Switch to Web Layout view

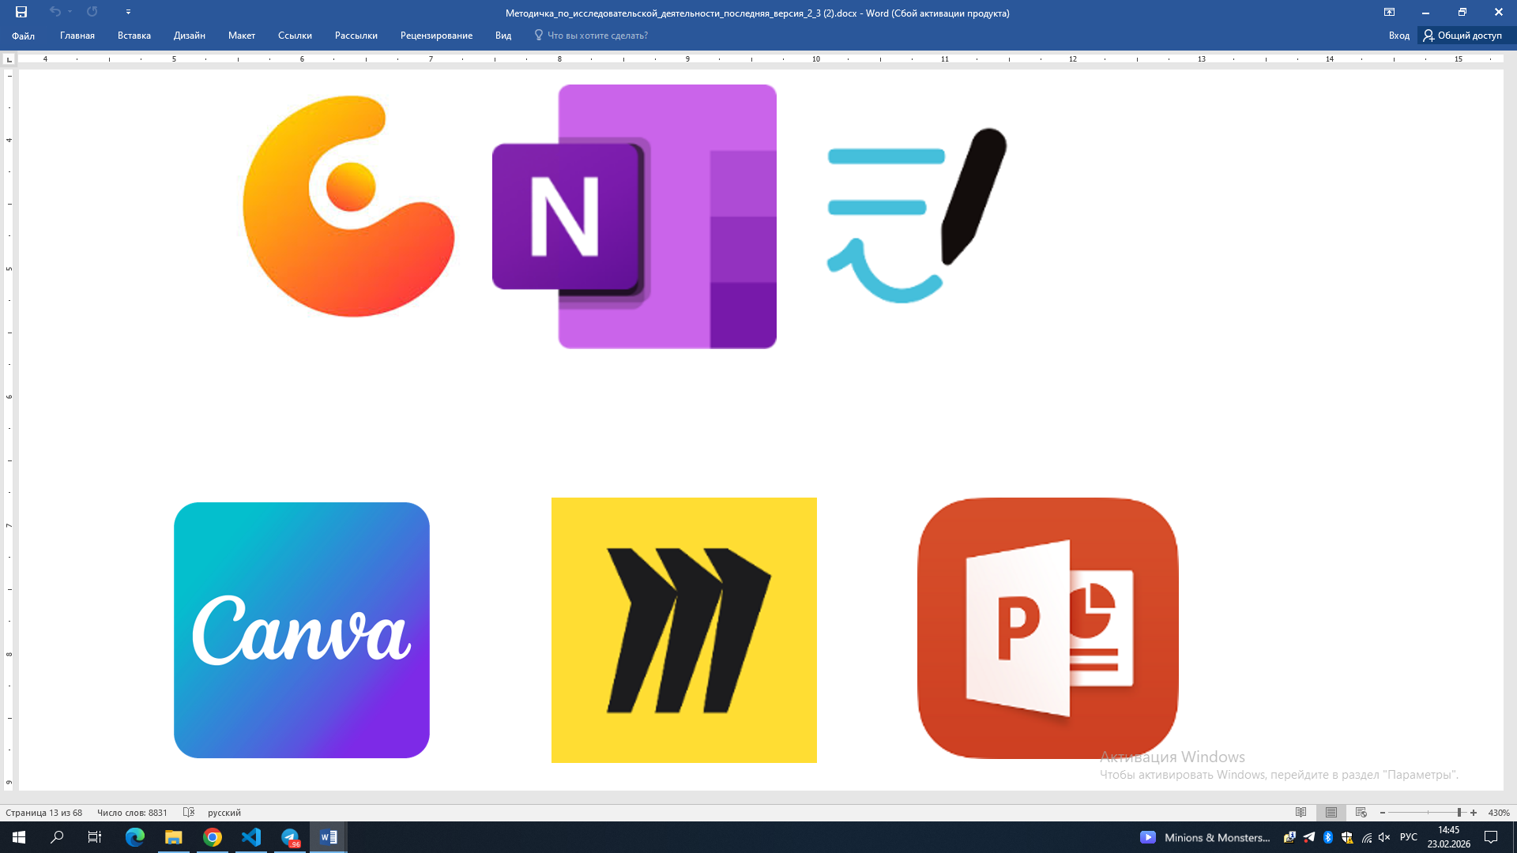[x=1361, y=813]
